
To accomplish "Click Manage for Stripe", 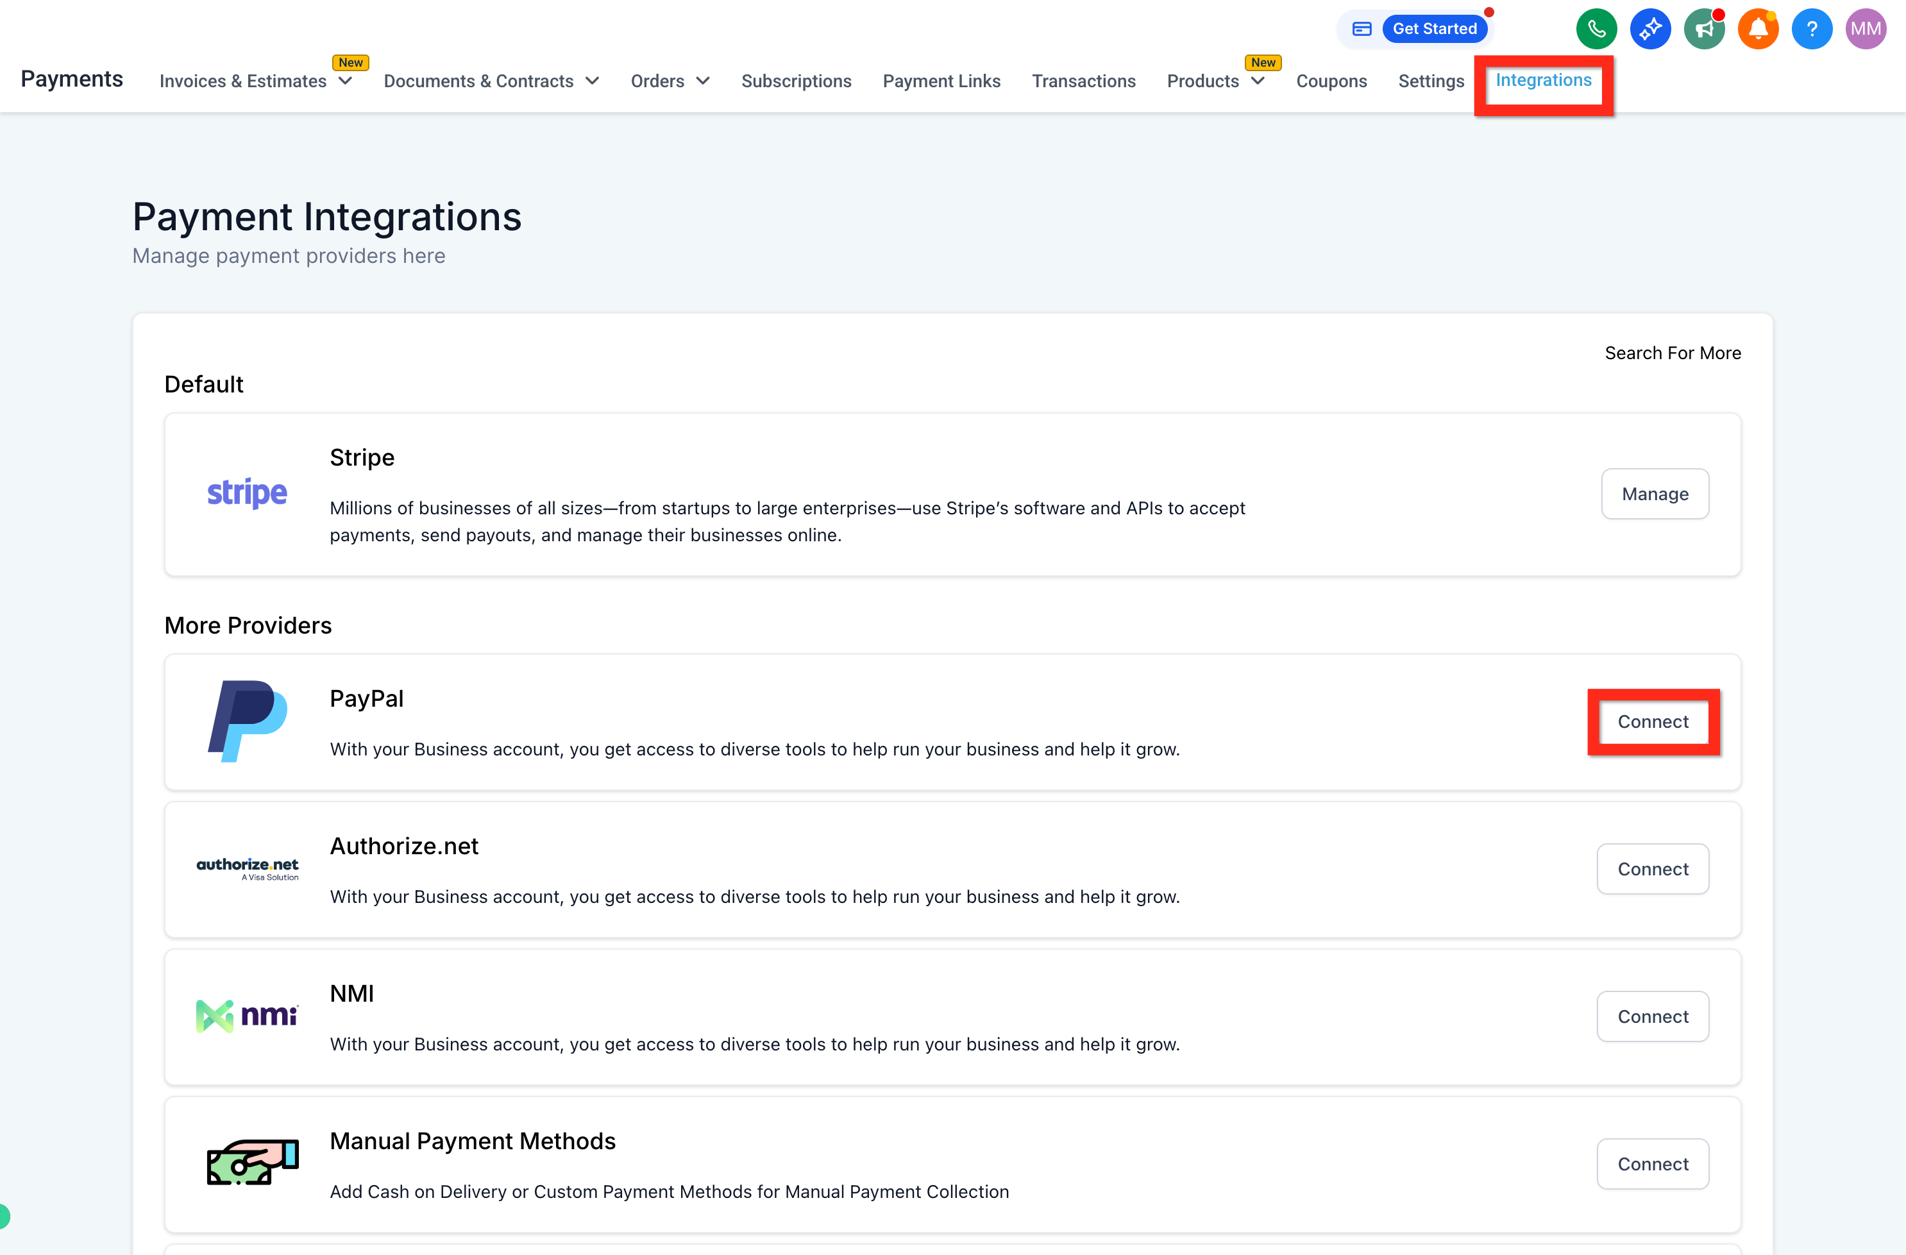I will [1655, 494].
